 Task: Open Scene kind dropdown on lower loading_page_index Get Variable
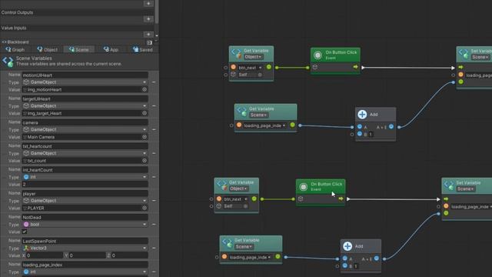click(x=244, y=246)
